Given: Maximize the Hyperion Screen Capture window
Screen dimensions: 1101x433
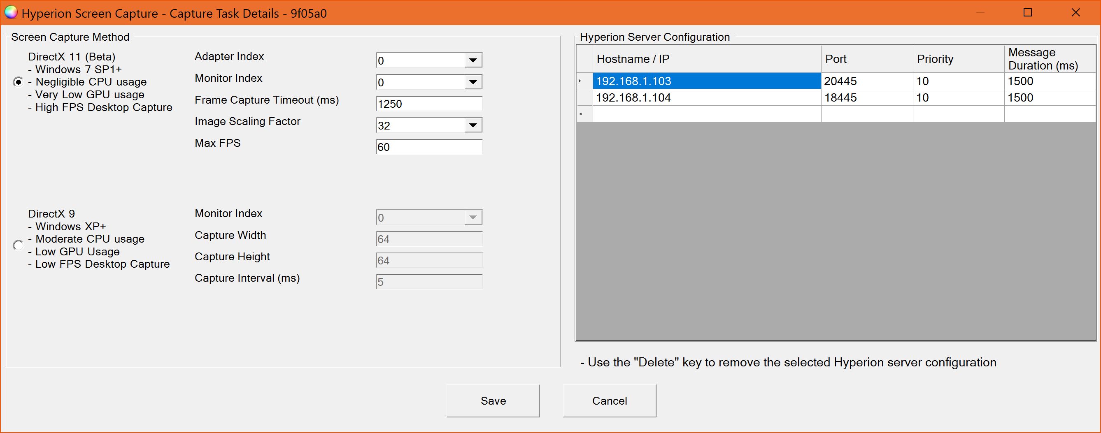Looking at the screenshot, I should (1028, 13).
